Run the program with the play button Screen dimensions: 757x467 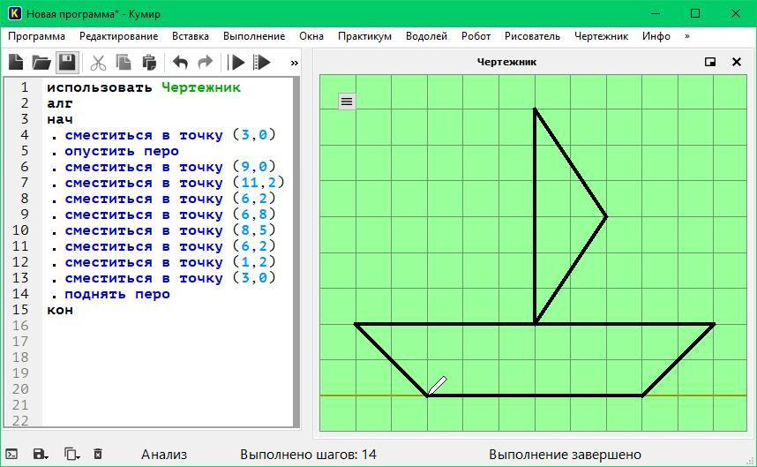pos(236,63)
